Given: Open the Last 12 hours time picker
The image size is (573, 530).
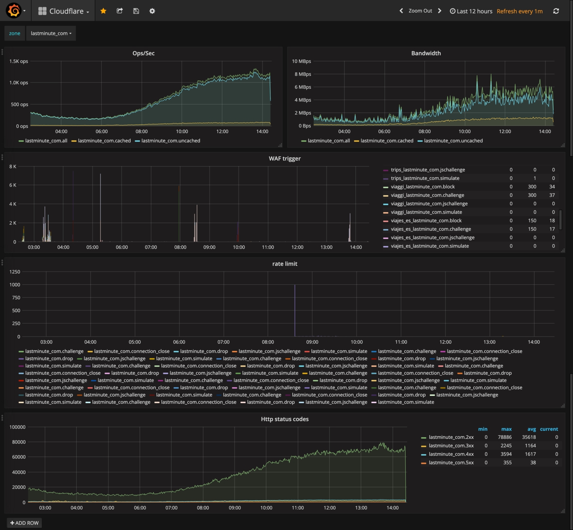Looking at the screenshot, I should (471, 11).
